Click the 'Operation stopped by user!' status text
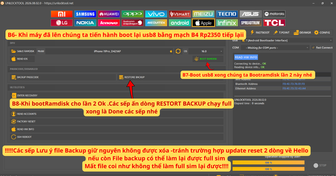 [x=283, y=156]
